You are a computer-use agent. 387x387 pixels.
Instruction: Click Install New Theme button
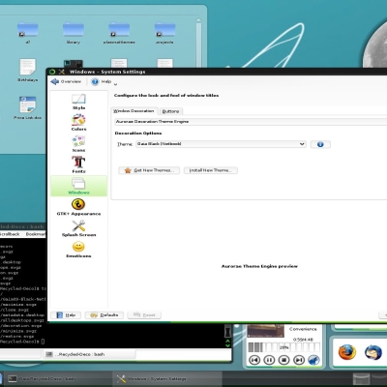[x=211, y=170]
